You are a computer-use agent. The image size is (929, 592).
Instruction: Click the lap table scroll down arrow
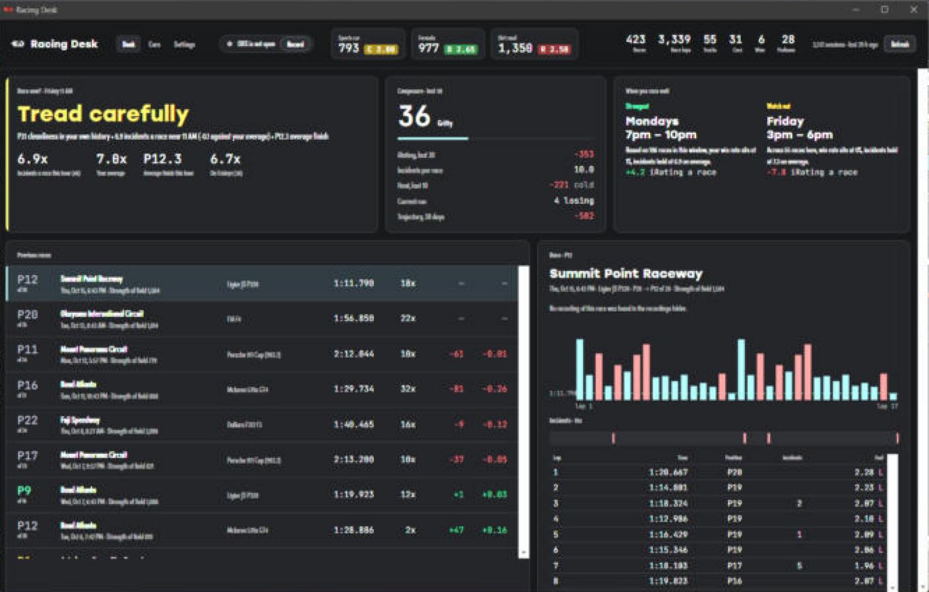pos(892,587)
